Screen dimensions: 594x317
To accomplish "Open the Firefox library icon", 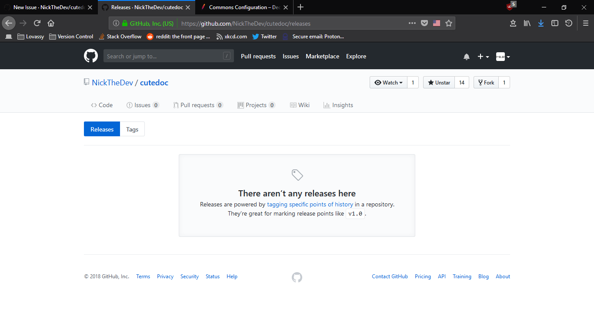I will pos(527,23).
